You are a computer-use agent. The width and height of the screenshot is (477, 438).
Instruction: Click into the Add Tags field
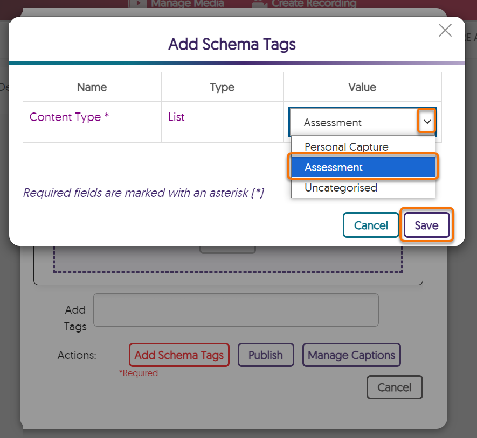click(236, 310)
